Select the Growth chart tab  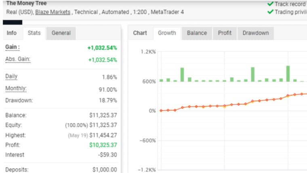[x=167, y=33]
